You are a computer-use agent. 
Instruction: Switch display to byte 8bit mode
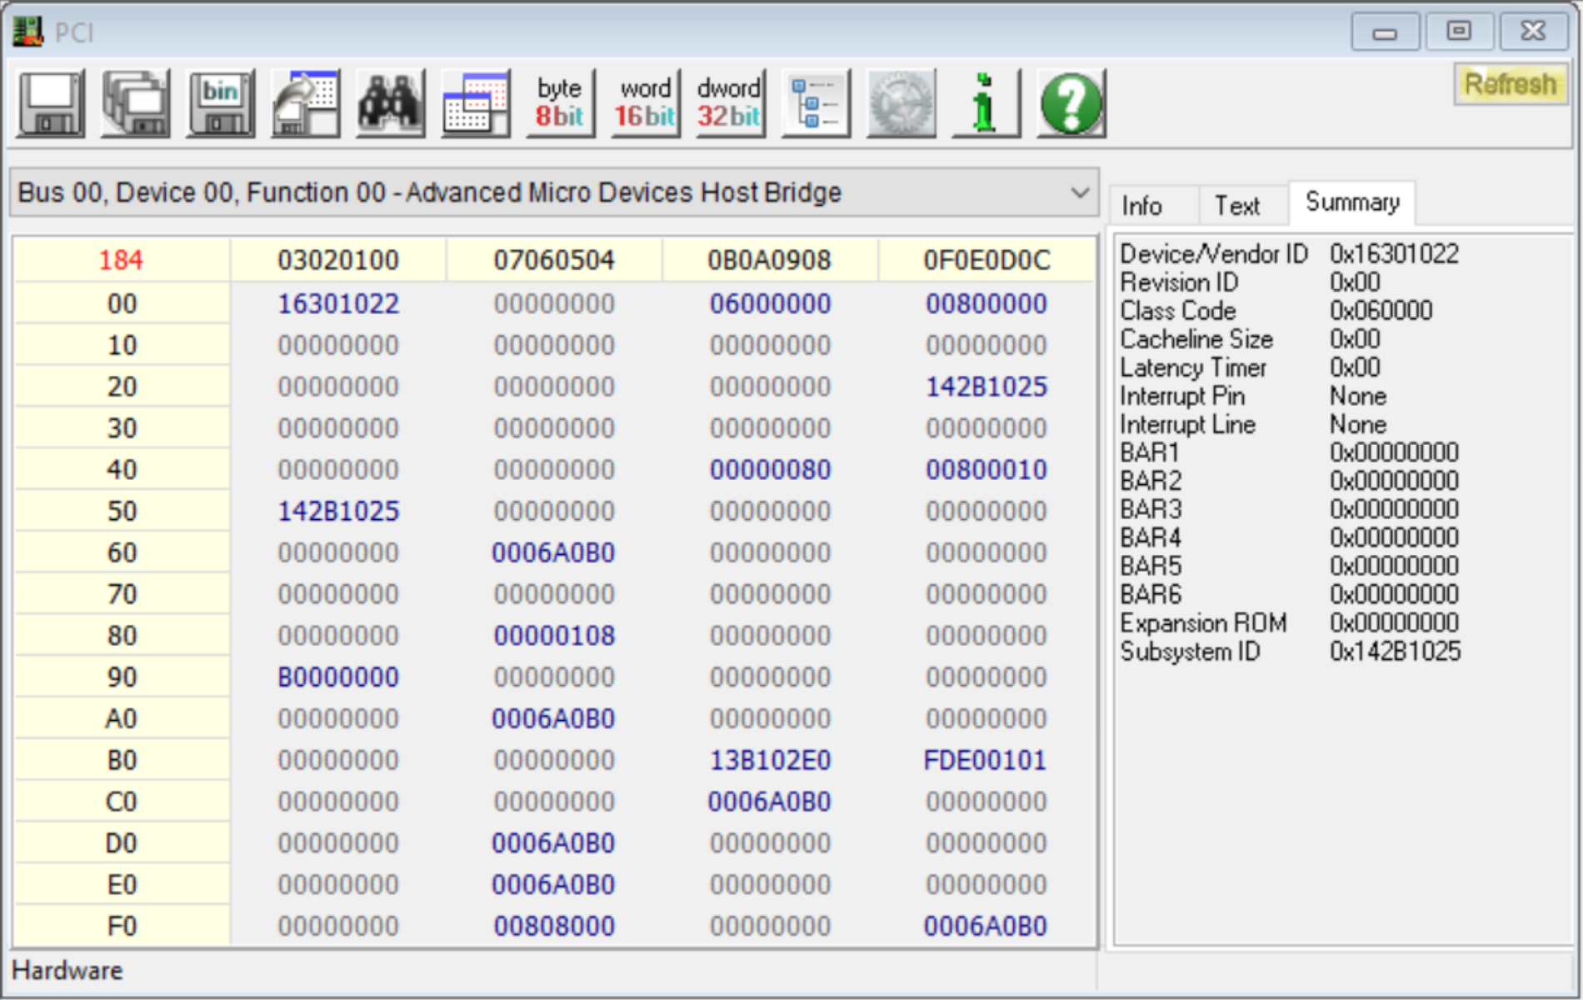pyautogui.click(x=559, y=102)
